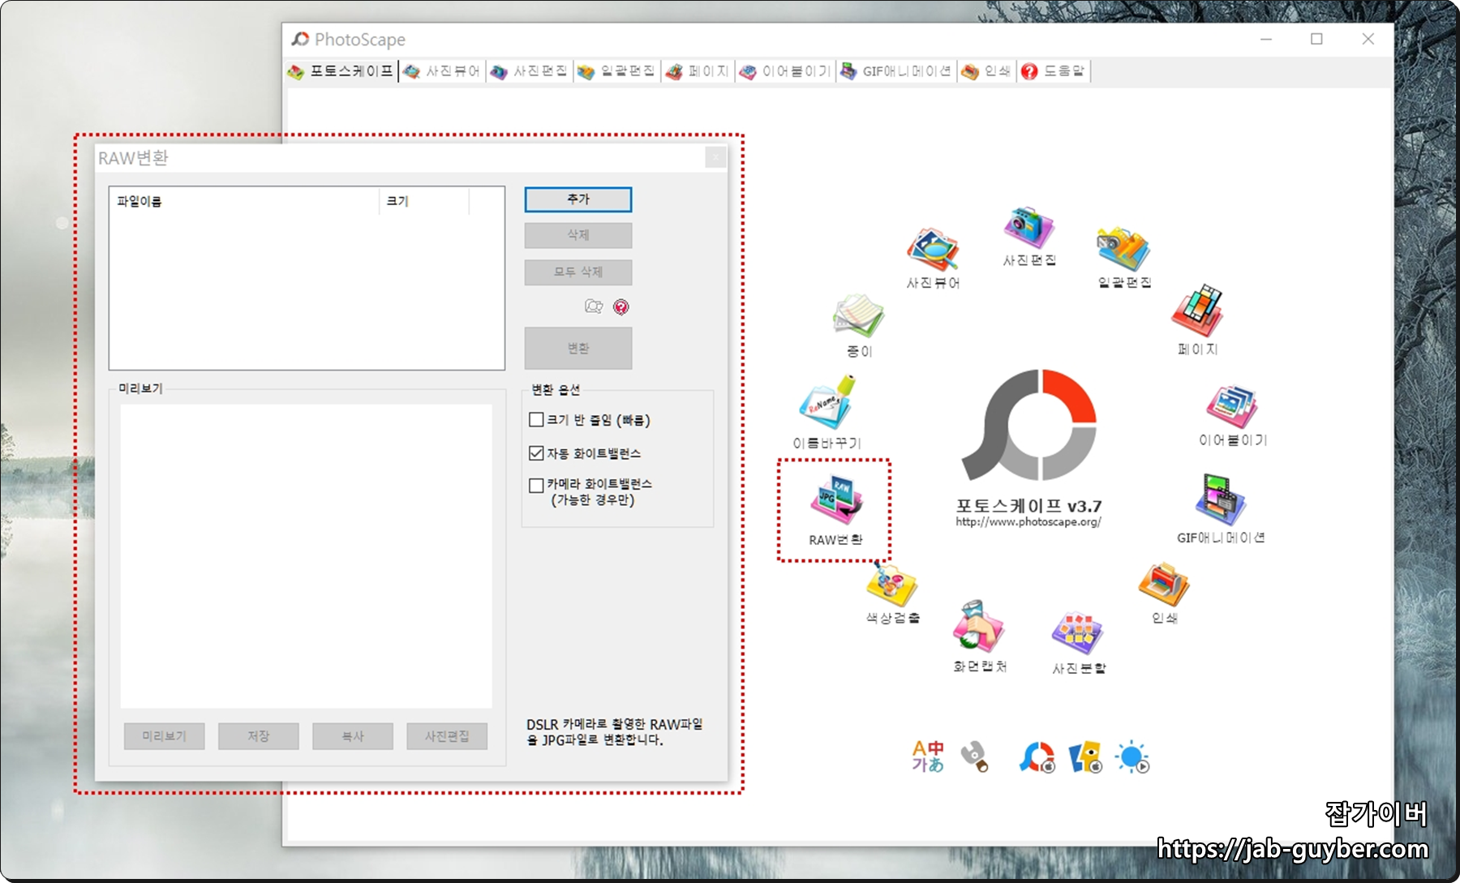Switch to the 사진뷰어 tab
The width and height of the screenshot is (1460, 883).
(443, 71)
